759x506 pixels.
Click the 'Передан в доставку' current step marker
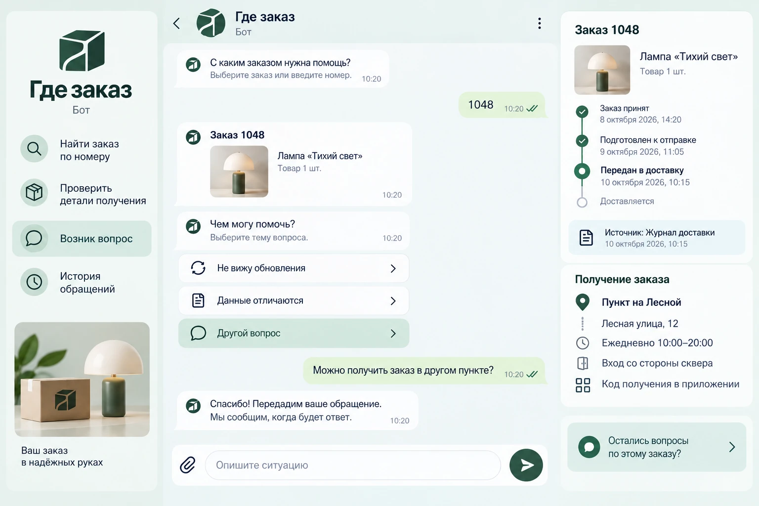[582, 171]
